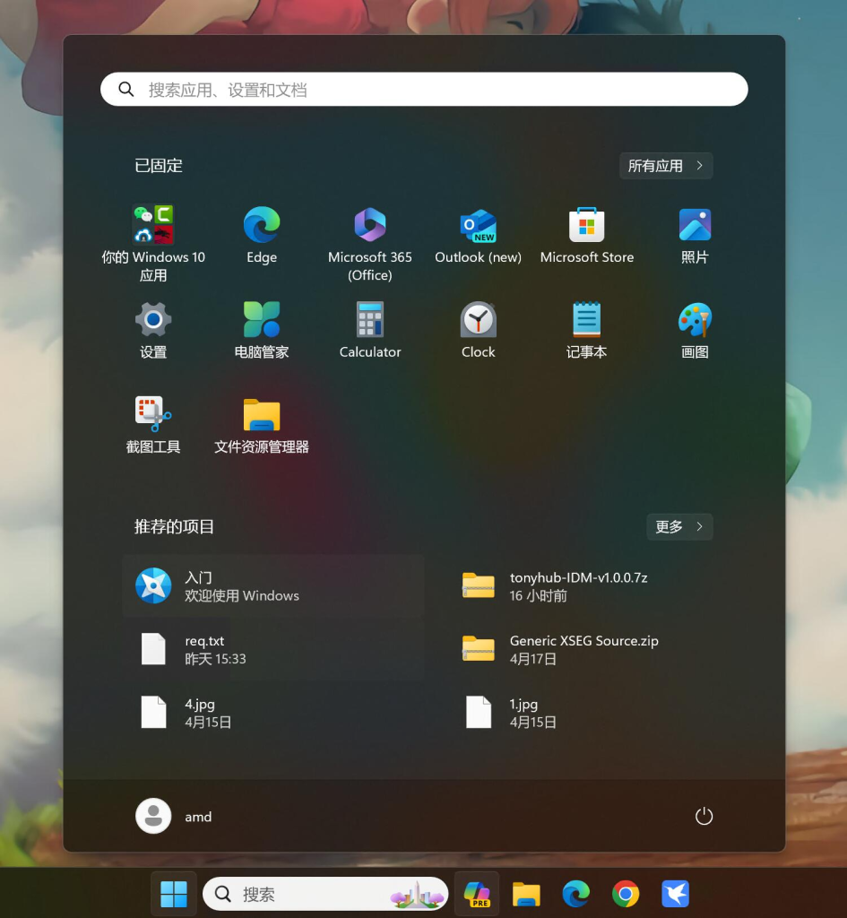847x918 pixels.
Task: Launch Edge from the taskbar
Action: coord(576,894)
